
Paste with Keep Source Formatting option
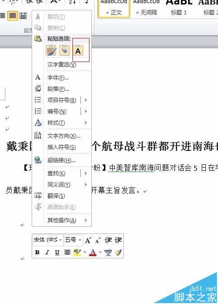51,51
